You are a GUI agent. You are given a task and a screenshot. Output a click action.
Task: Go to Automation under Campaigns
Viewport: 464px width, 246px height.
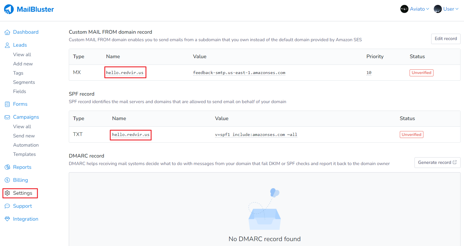click(x=26, y=145)
